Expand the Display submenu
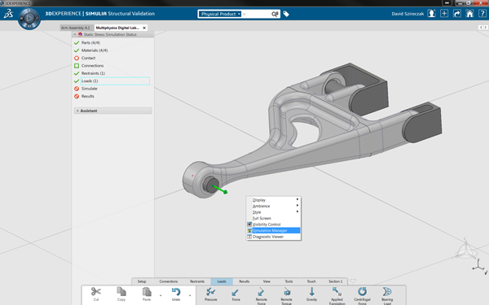Screen dimensions: 489x305 pos(274,200)
